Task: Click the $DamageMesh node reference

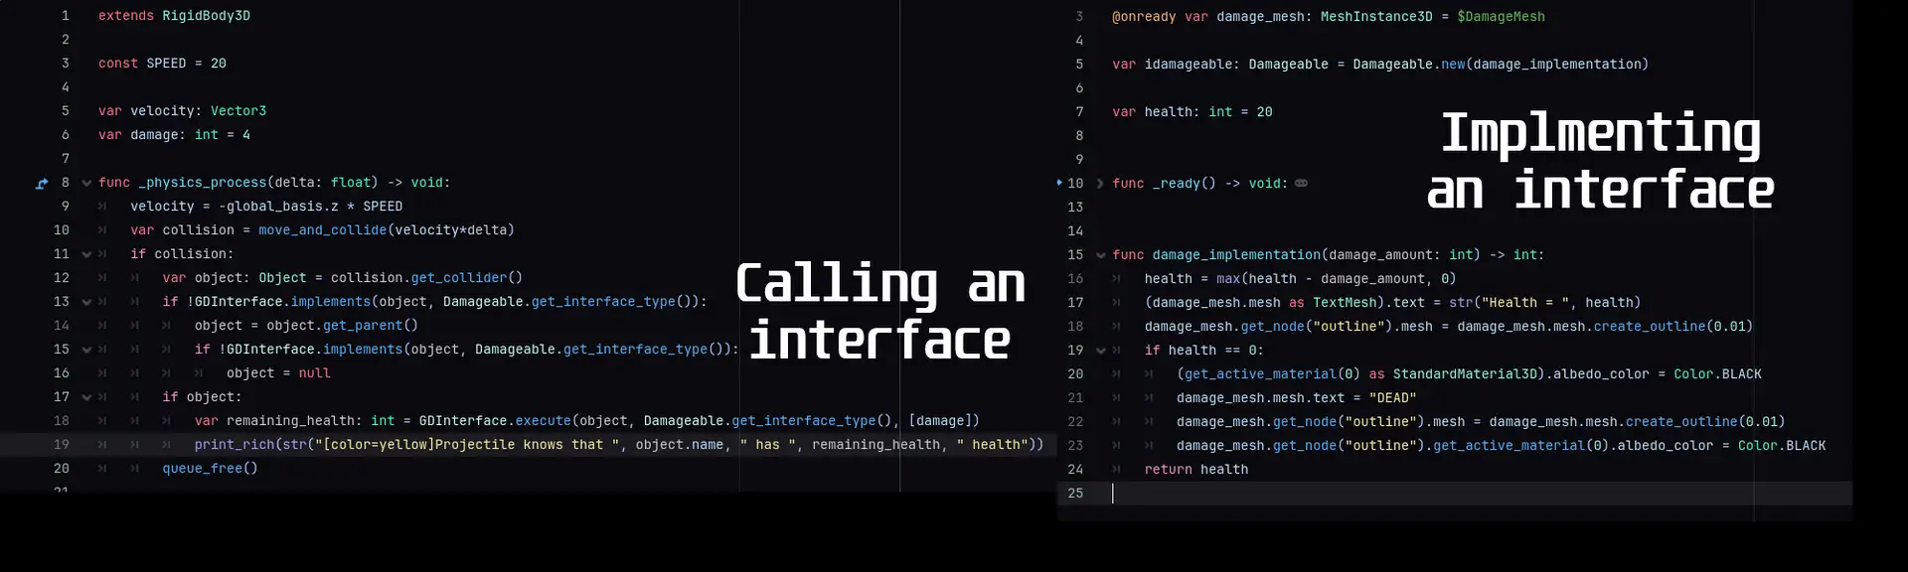Action: 1501,17
